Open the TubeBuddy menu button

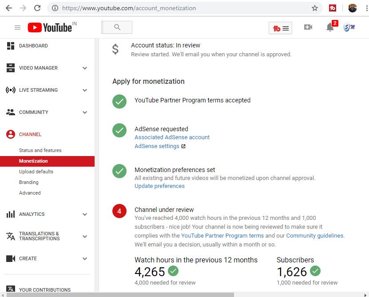coord(280,28)
